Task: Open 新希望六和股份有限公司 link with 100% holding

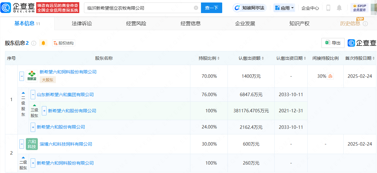Action: point(72,111)
